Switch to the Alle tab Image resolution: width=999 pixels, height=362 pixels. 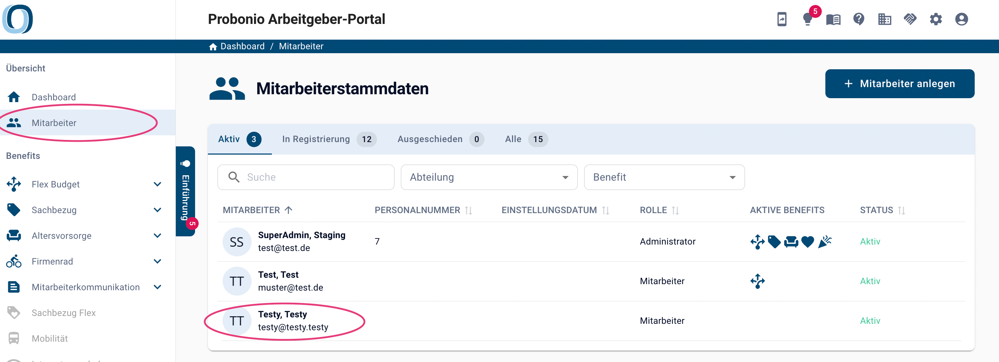pyautogui.click(x=526, y=139)
